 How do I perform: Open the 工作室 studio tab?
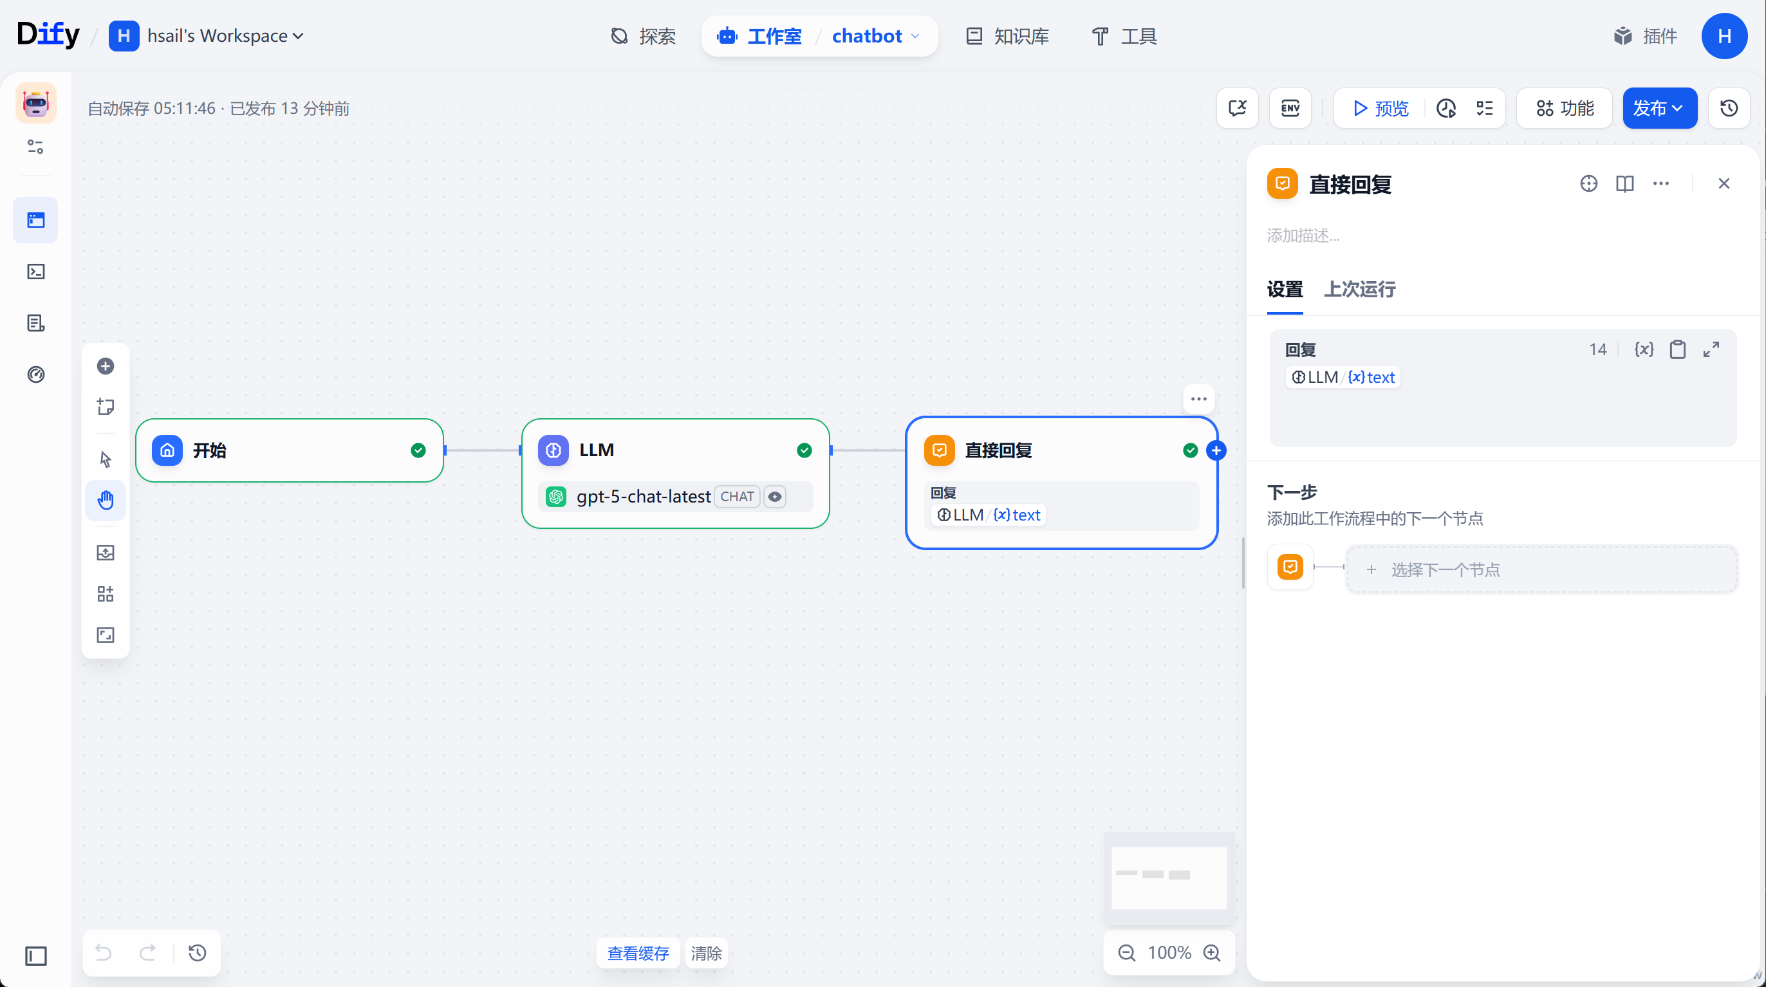759,35
